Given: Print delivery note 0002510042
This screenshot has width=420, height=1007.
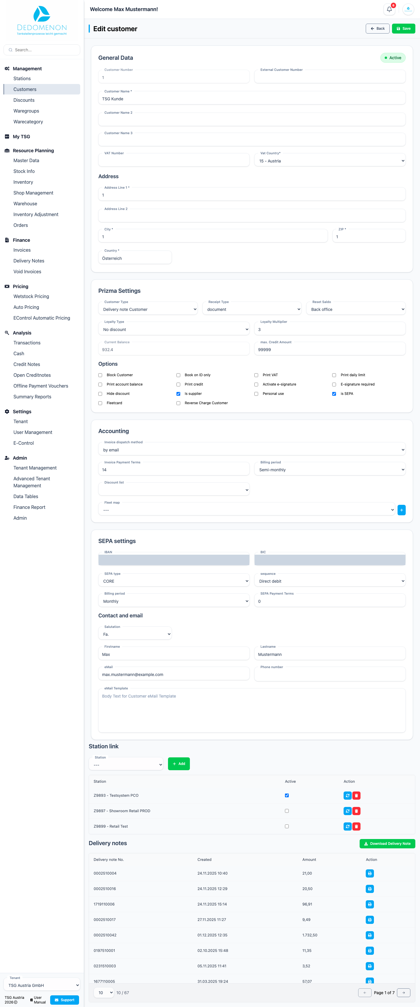Looking at the screenshot, I should tap(370, 935).
